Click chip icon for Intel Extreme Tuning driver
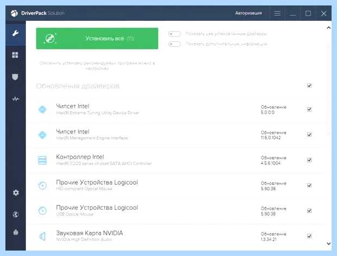 tap(42, 109)
